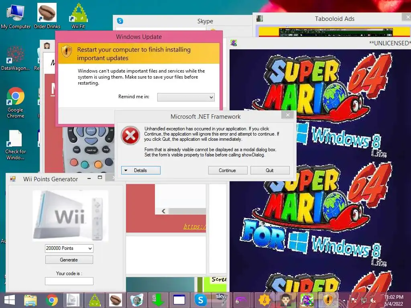Click the Taboolooid Ads window icon
This screenshot has width=411, height=308.
(260, 18)
